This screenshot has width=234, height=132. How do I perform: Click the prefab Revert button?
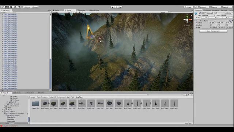point(217,18)
